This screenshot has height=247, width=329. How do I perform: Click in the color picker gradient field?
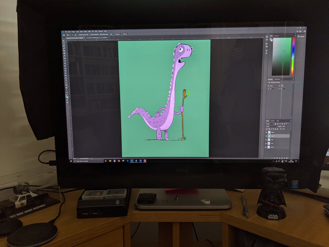[x=282, y=57]
